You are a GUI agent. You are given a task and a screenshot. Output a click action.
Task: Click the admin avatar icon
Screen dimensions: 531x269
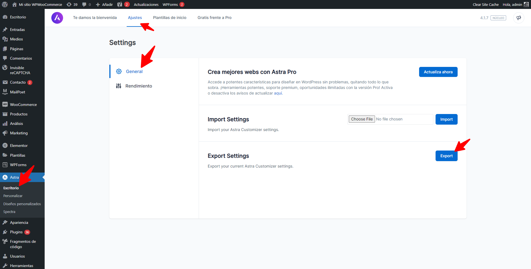click(526, 4)
